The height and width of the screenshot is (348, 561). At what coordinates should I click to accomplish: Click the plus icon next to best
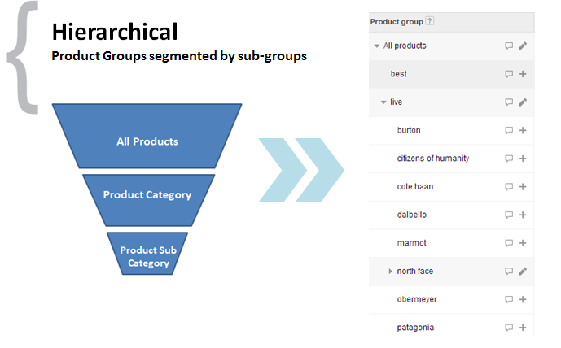pos(523,74)
